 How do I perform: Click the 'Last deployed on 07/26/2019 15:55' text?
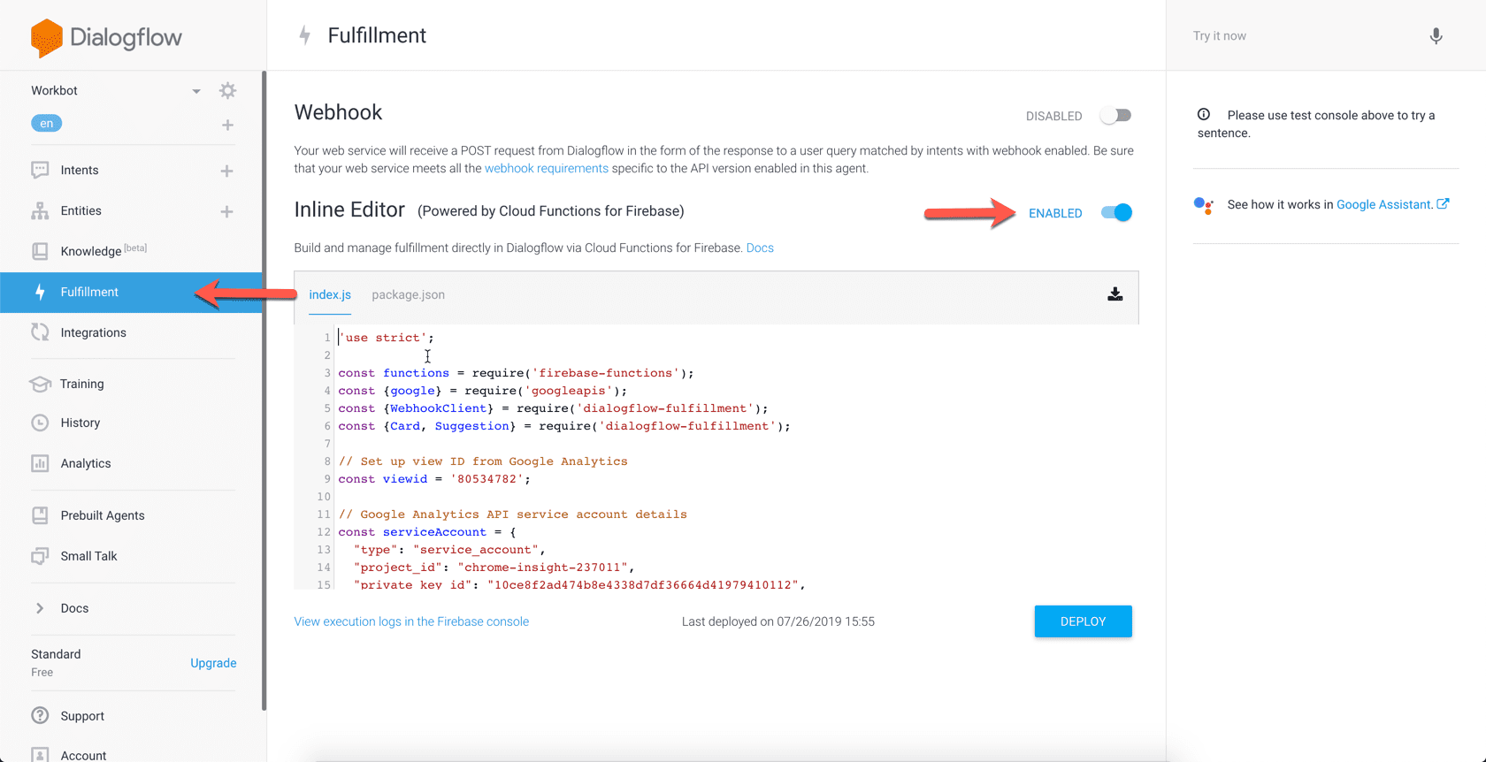(778, 621)
